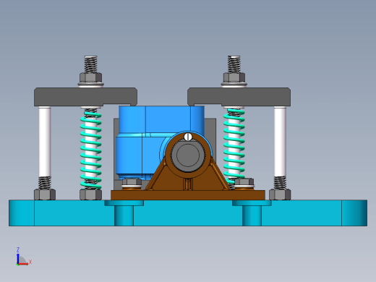Select the threaded stud tip above the right clamp

coord(234,64)
